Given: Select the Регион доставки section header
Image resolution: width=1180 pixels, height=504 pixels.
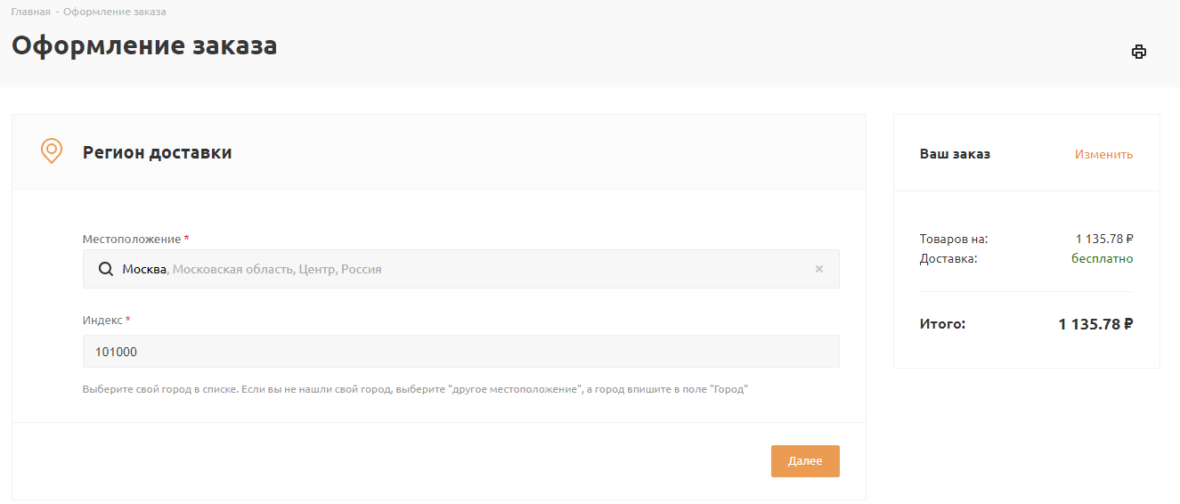Looking at the screenshot, I should [x=157, y=152].
